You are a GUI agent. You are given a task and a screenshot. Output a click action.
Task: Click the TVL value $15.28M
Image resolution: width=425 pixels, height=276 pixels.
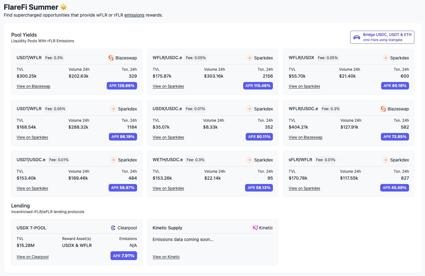click(x=25, y=245)
